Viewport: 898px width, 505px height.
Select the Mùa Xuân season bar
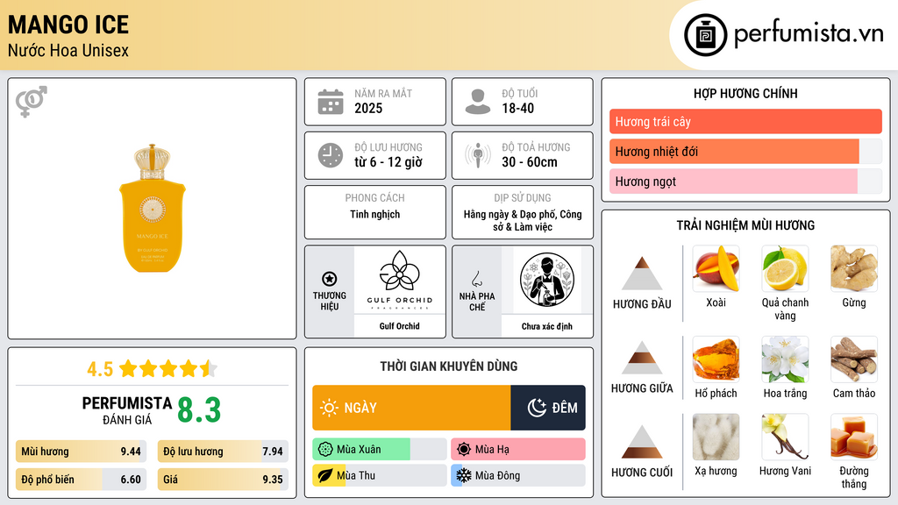379,450
